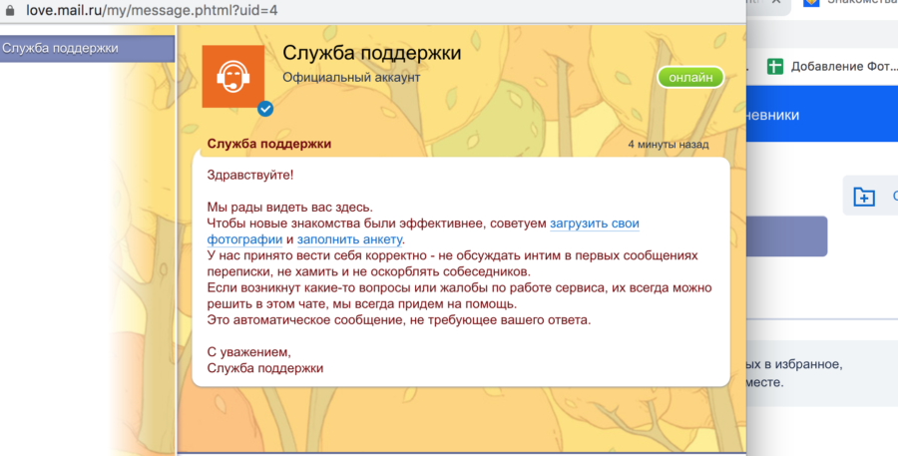Click the Здравствуйте! greeting line

point(250,176)
